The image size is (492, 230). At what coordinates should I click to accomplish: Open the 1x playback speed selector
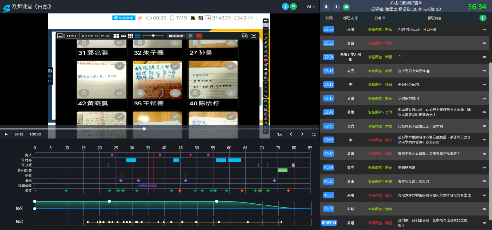[279, 135]
